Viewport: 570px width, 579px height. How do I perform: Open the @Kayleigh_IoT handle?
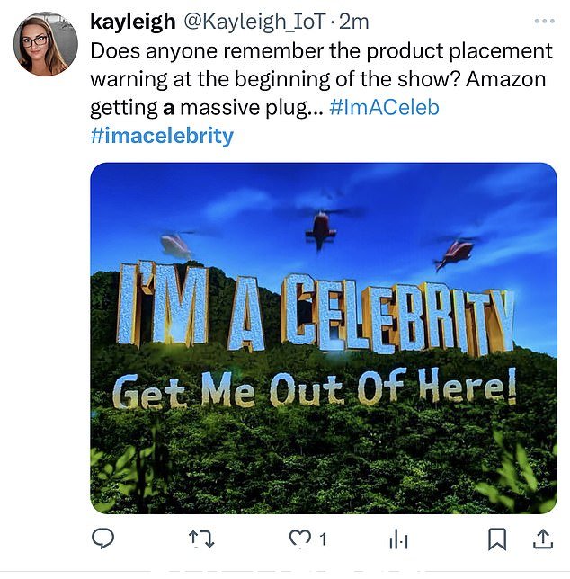[255, 22]
